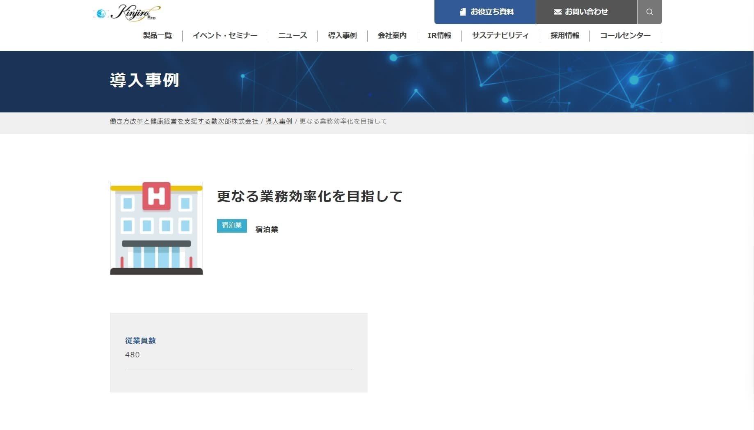
Task: Click the 働き方改革と健康経営 breadcrumb link
Action: pos(184,121)
